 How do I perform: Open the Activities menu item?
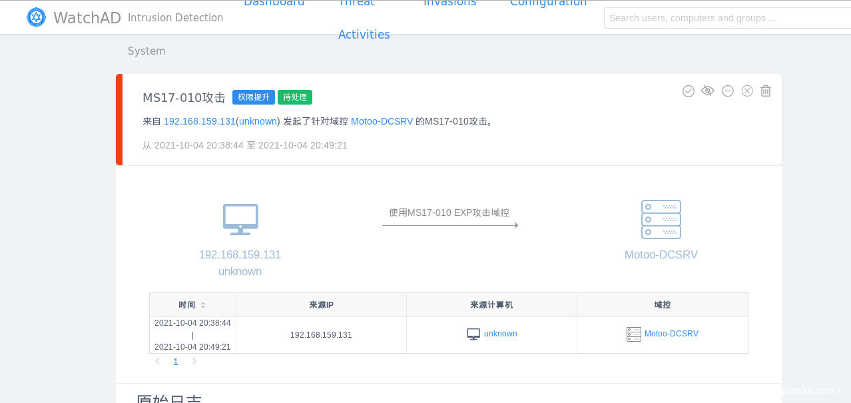coord(364,35)
